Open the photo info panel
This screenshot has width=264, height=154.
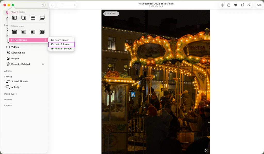(222, 5)
